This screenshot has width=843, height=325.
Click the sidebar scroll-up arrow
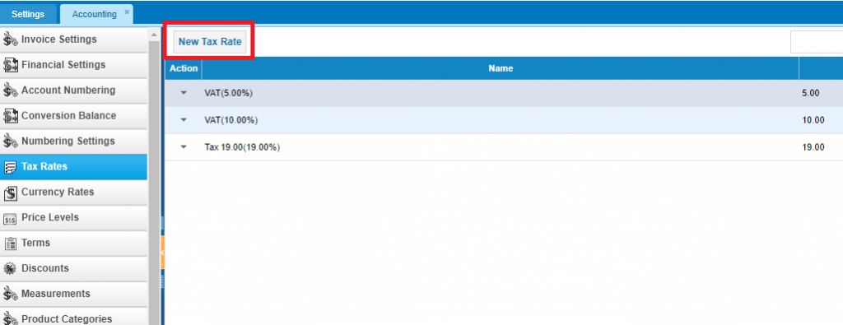154,35
